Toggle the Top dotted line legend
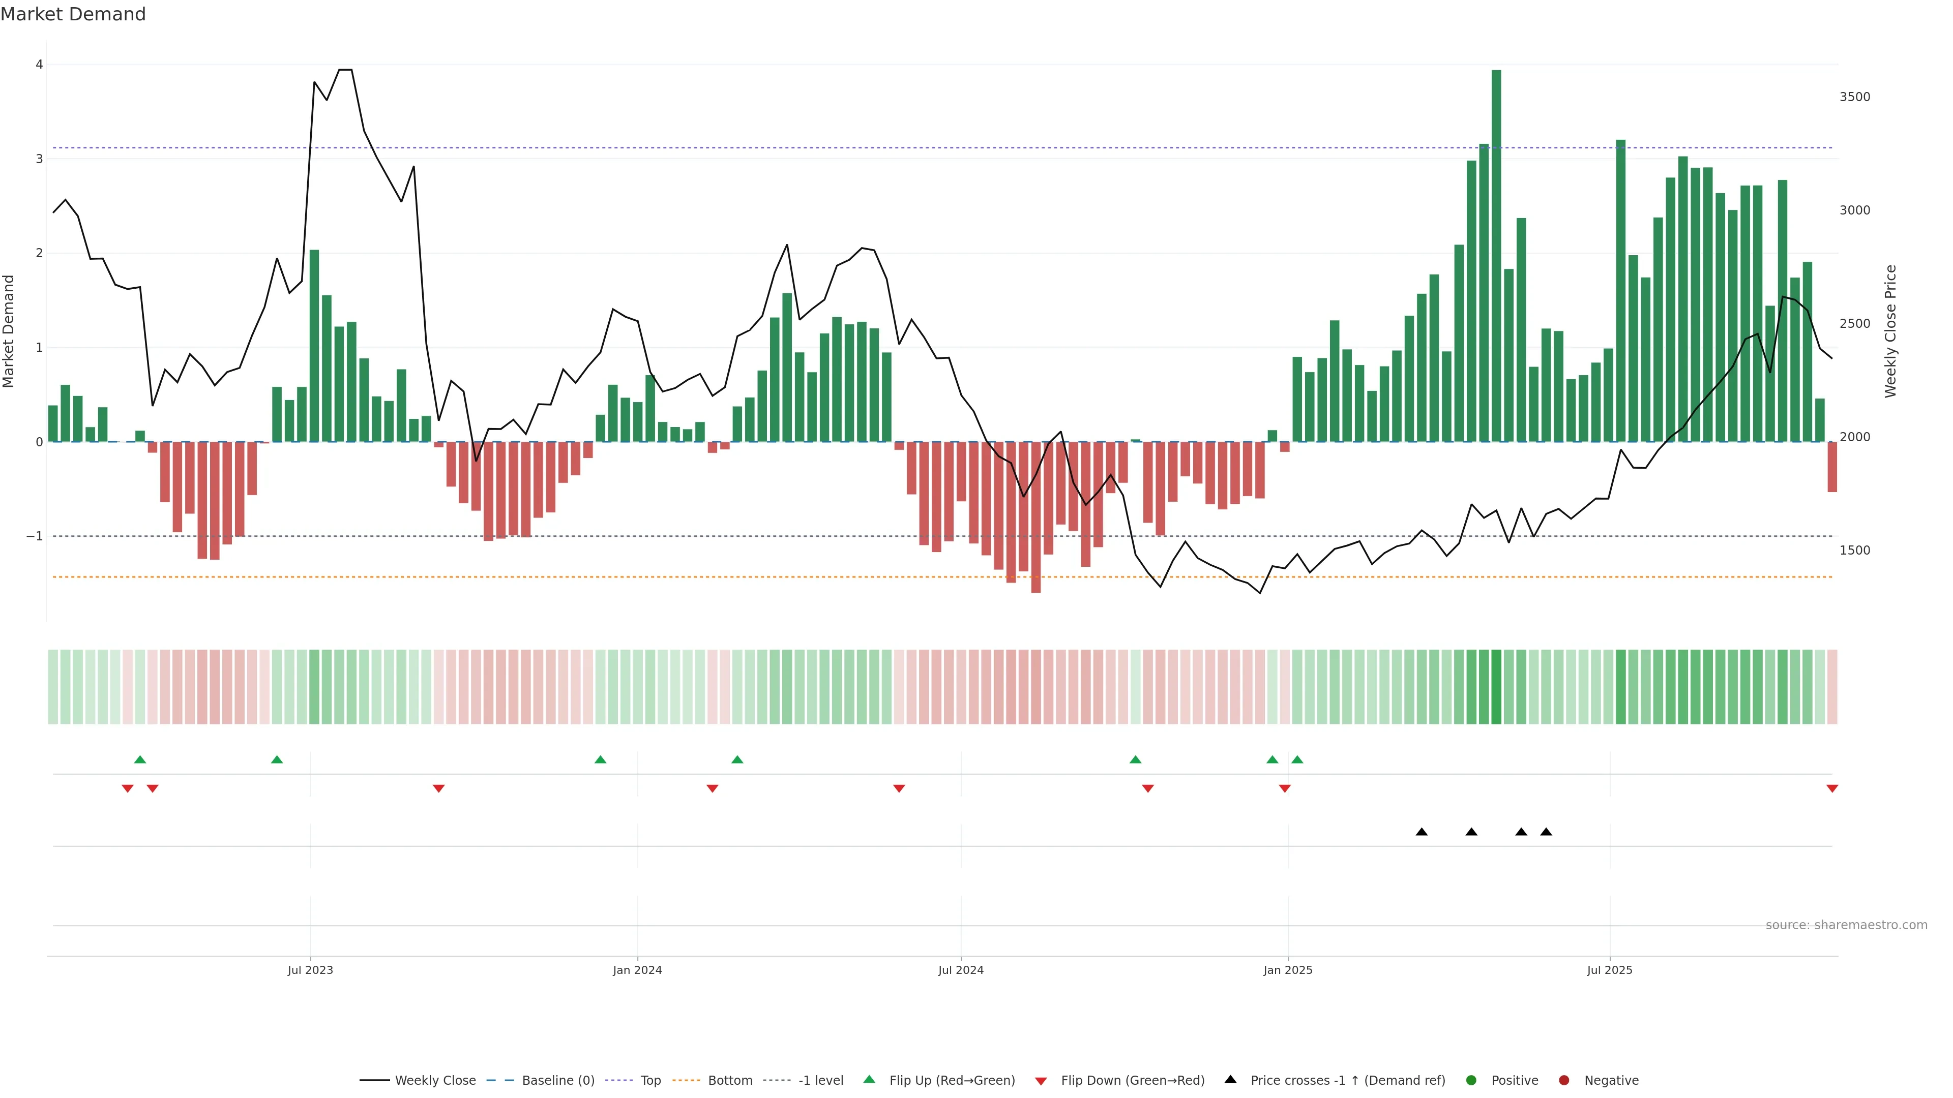Viewport: 1953px width, 1098px height. pyautogui.click(x=650, y=1080)
